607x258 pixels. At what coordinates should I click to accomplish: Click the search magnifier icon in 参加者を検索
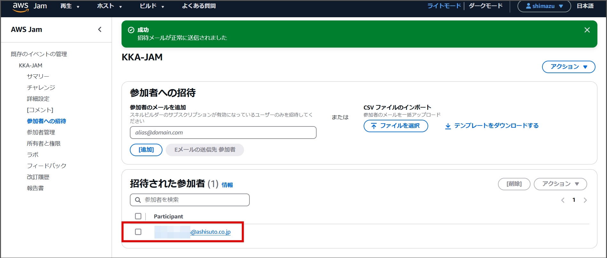pos(138,200)
